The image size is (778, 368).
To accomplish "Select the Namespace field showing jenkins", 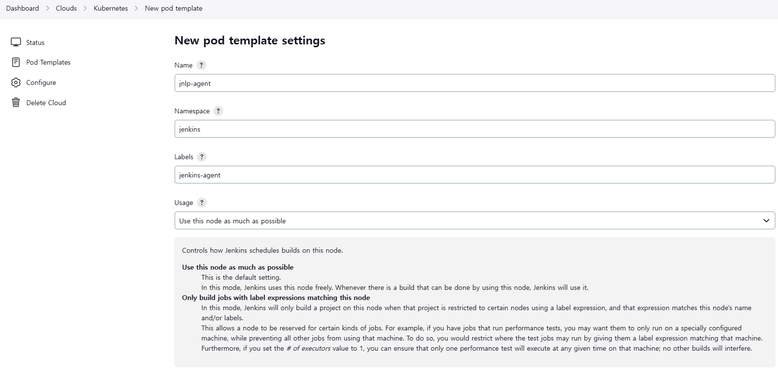I will click(475, 129).
